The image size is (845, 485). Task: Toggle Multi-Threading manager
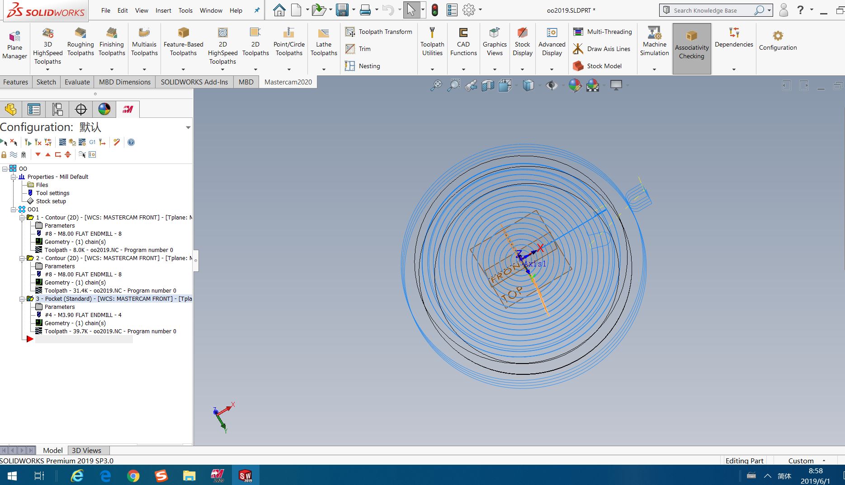pos(603,32)
